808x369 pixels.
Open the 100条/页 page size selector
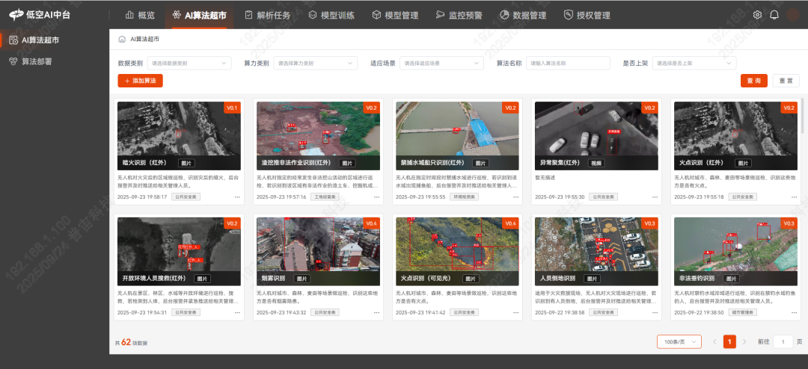coord(679,341)
